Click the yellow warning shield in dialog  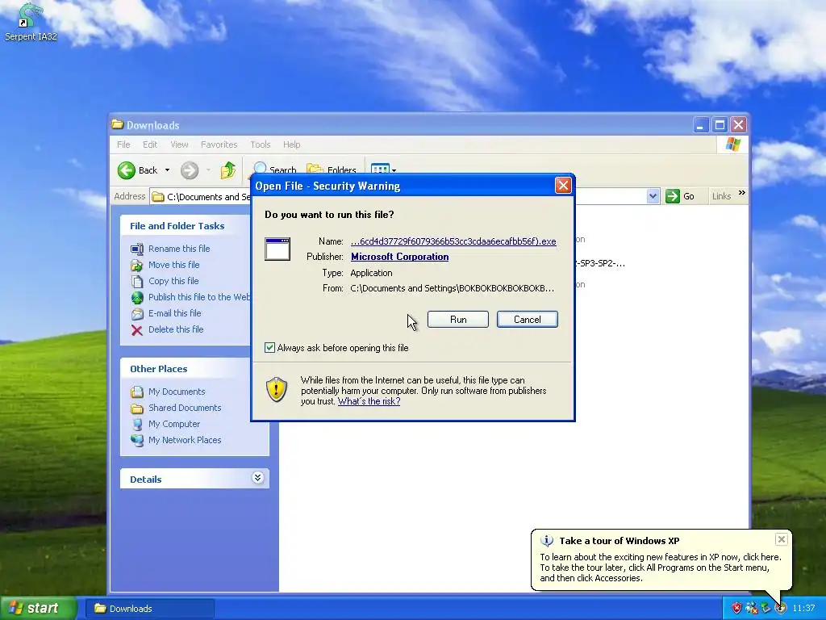tap(277, 390)
